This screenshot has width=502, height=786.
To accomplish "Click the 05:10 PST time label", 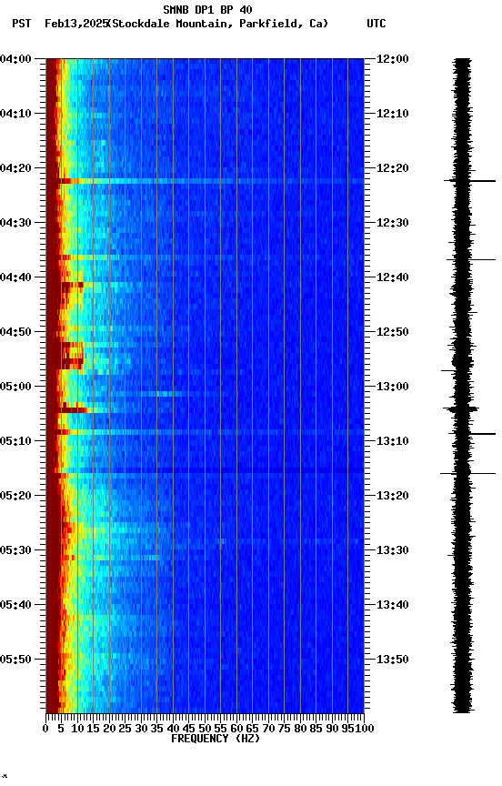I will pyautogui.click(x=15, y=441).
